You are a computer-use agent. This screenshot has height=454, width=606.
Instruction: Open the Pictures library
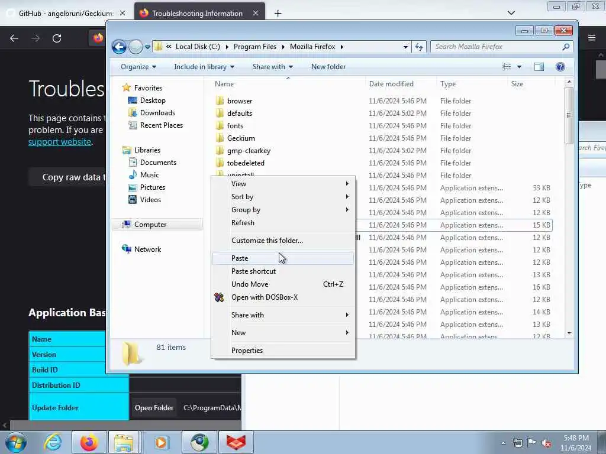[x=147, y=187]
